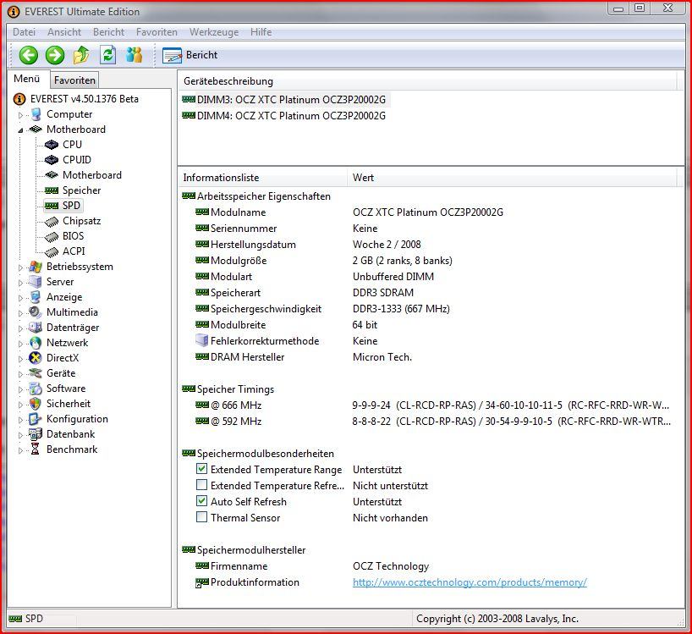
Task: Open the Datei menu
Action: (x=24, y=32)
